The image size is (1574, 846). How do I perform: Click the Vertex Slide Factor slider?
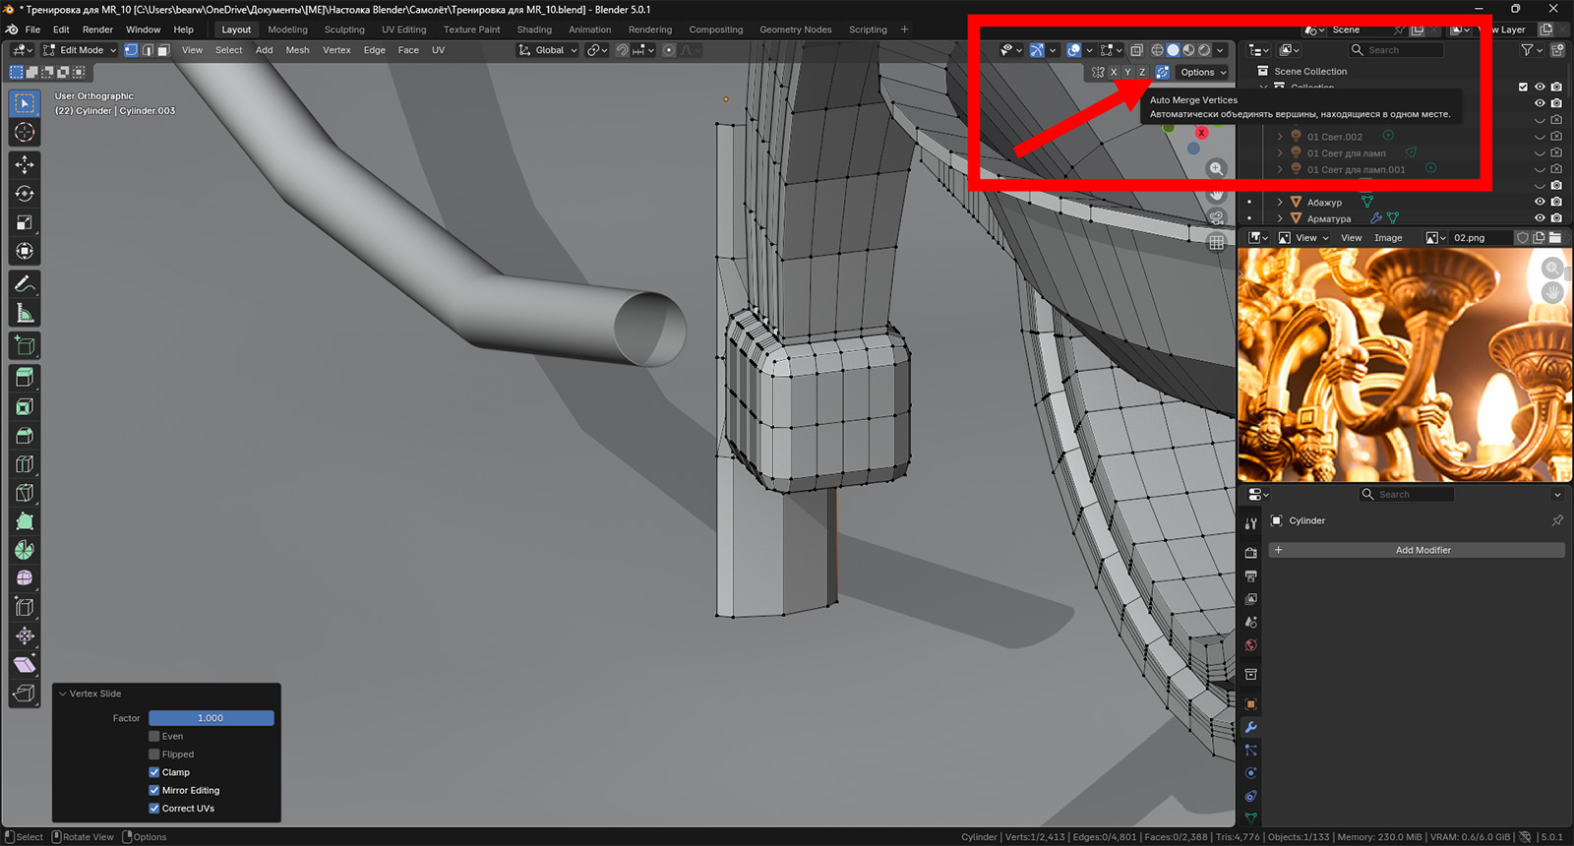click(211, 718)
